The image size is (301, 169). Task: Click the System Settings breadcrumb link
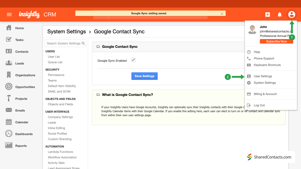[67, 32]
